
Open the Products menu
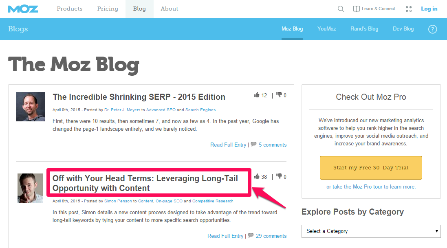69,9
